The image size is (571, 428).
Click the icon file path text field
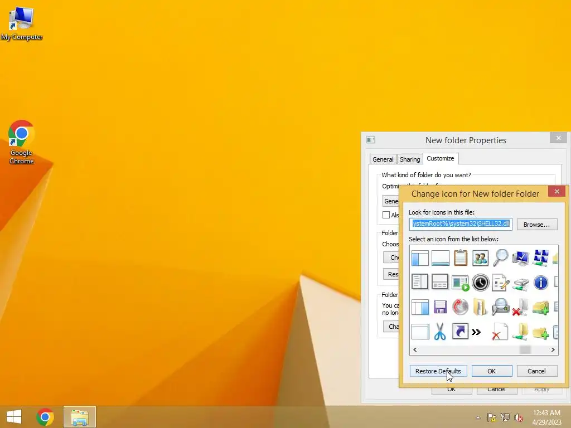461,224
